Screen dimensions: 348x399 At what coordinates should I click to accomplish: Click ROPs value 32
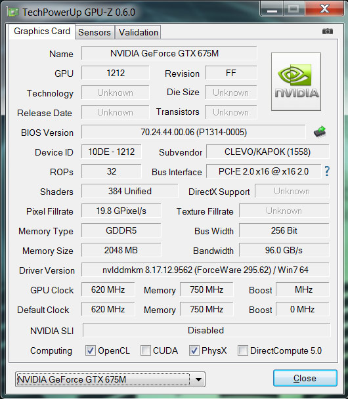click(111, 171)
